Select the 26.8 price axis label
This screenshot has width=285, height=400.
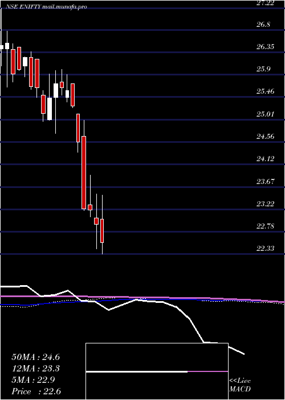click(263, 25)
